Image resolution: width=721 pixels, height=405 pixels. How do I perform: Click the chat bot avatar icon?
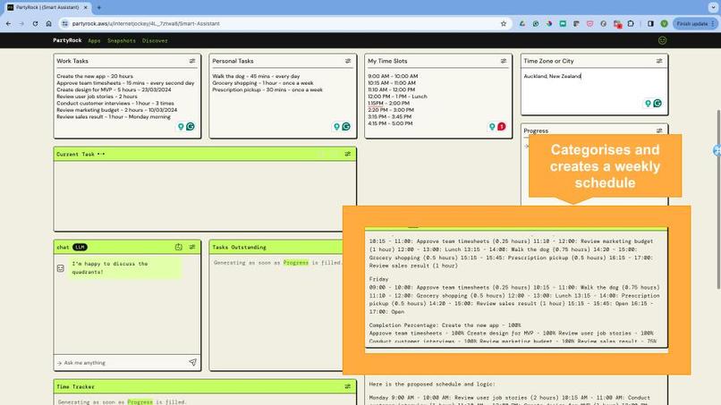[61, 268]
